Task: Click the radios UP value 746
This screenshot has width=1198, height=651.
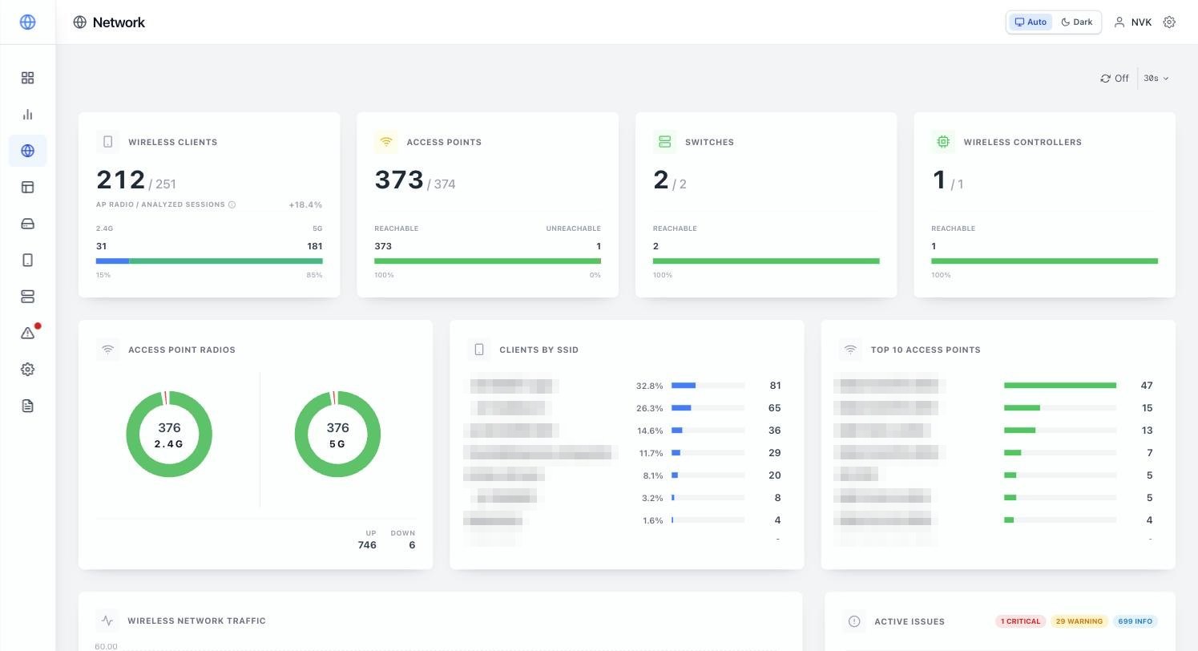Action: point(367,545)
